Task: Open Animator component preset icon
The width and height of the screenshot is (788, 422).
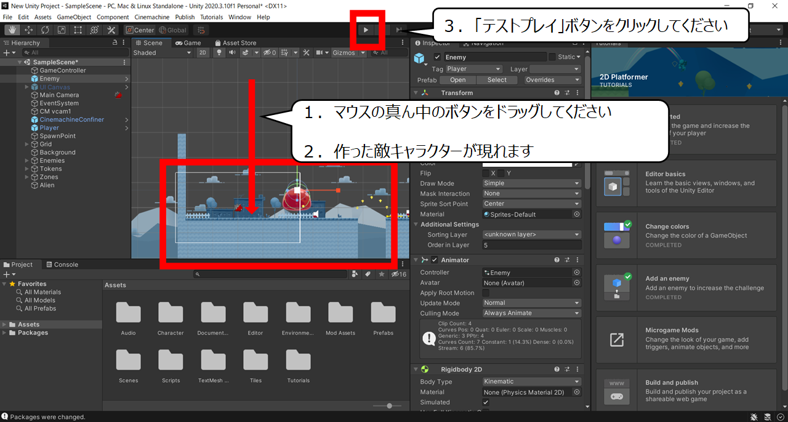Action: (567, 260)
